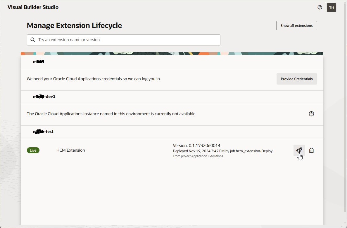Viewport: 347px width, 228px height.
Task: Click the environment heading ending in -test
Action: pyautogui.click(x=43, y=131)
